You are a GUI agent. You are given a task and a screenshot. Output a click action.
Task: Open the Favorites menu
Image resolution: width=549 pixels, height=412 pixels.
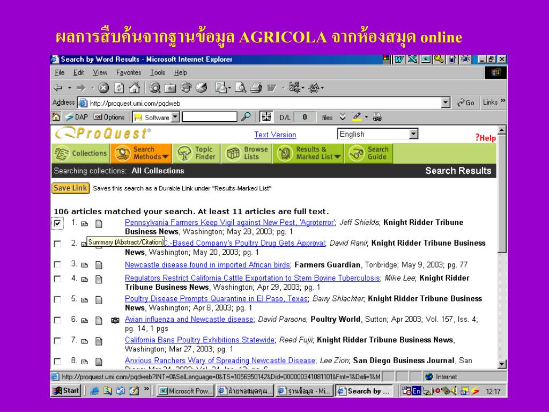point(129,72)
